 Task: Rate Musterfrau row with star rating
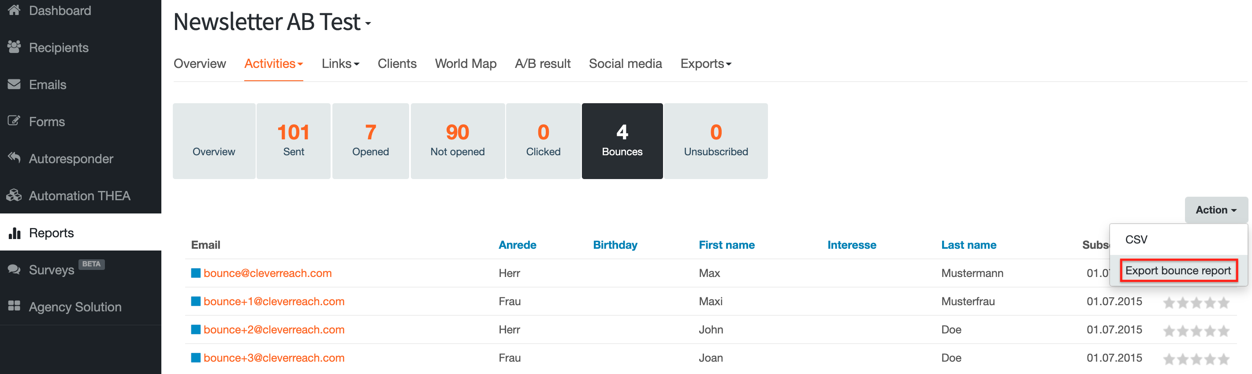(x=1196, y=303)
